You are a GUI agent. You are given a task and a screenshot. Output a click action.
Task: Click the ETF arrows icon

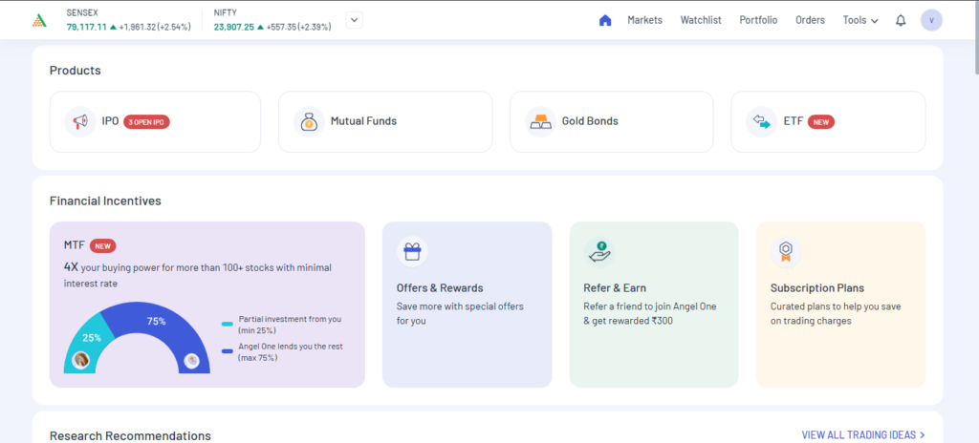[x=762, y=121]
